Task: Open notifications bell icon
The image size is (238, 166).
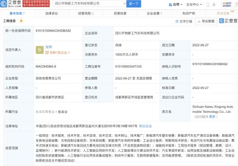Action: tap(214, 4)
